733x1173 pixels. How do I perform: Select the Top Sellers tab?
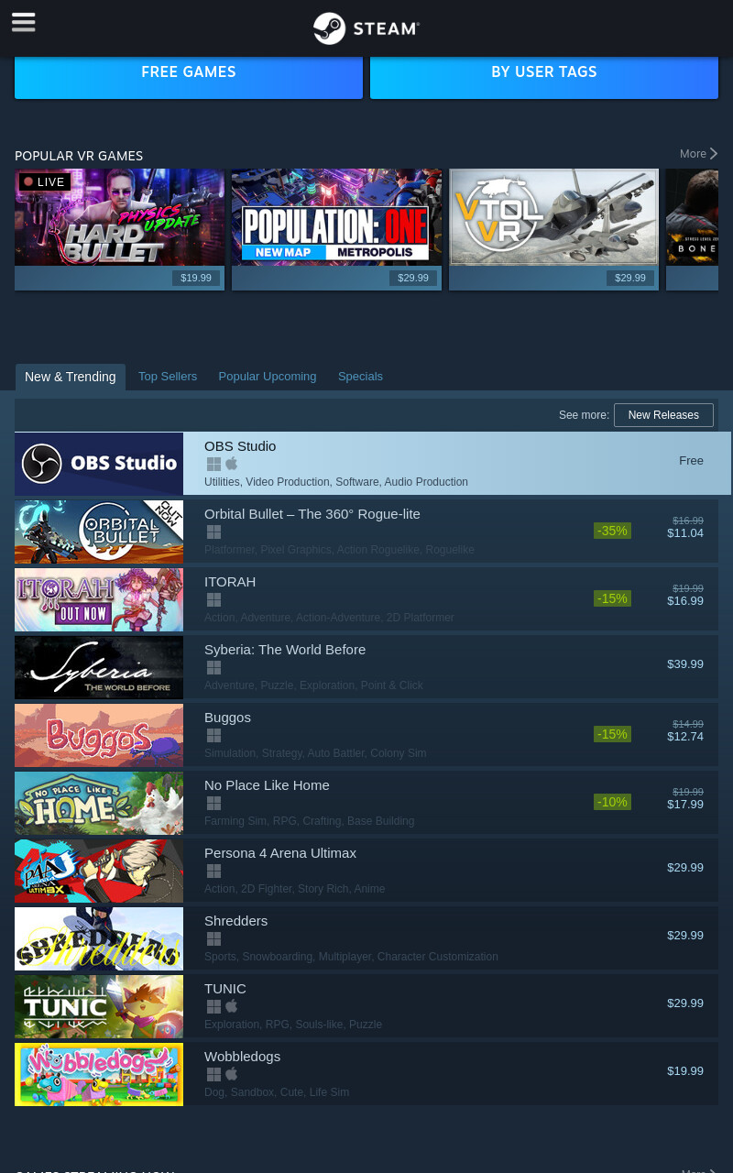tap(168, 377)
